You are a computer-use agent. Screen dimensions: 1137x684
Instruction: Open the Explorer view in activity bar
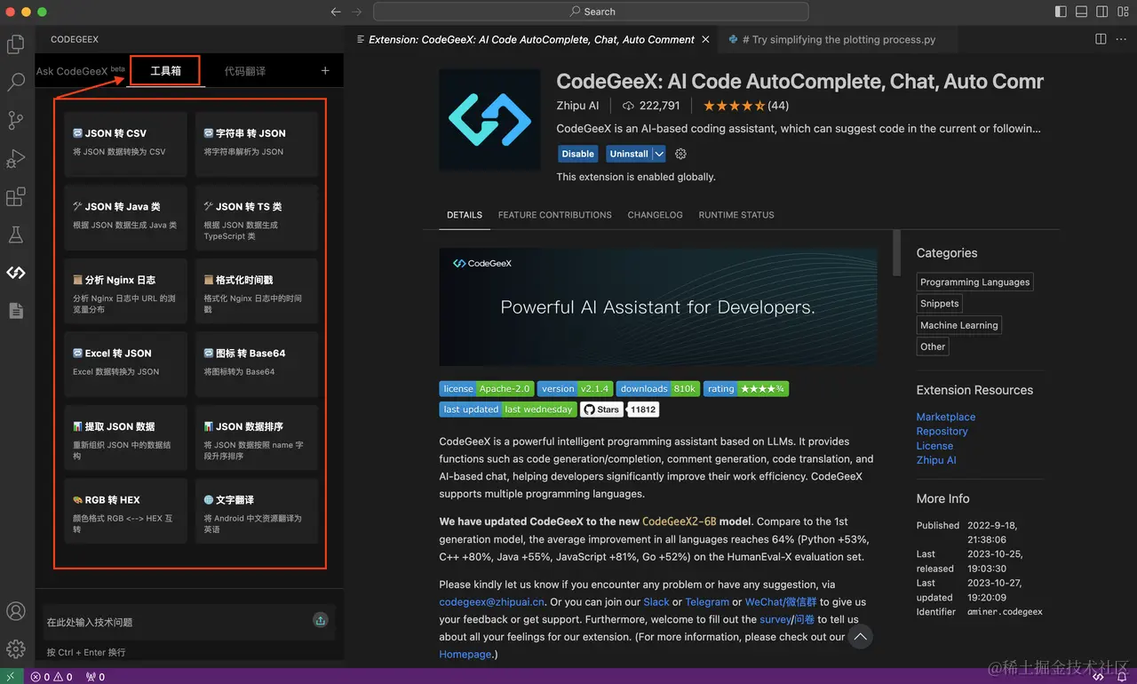coord(16,44)
